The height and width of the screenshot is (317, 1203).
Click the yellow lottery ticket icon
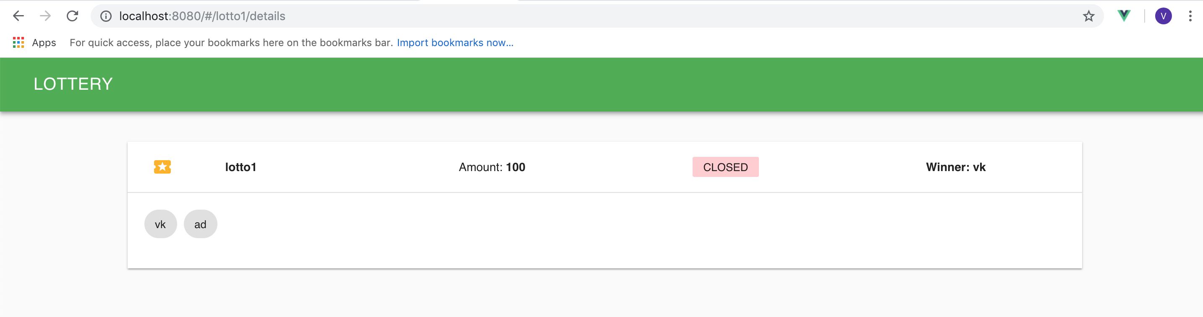[x=162, y=167]
